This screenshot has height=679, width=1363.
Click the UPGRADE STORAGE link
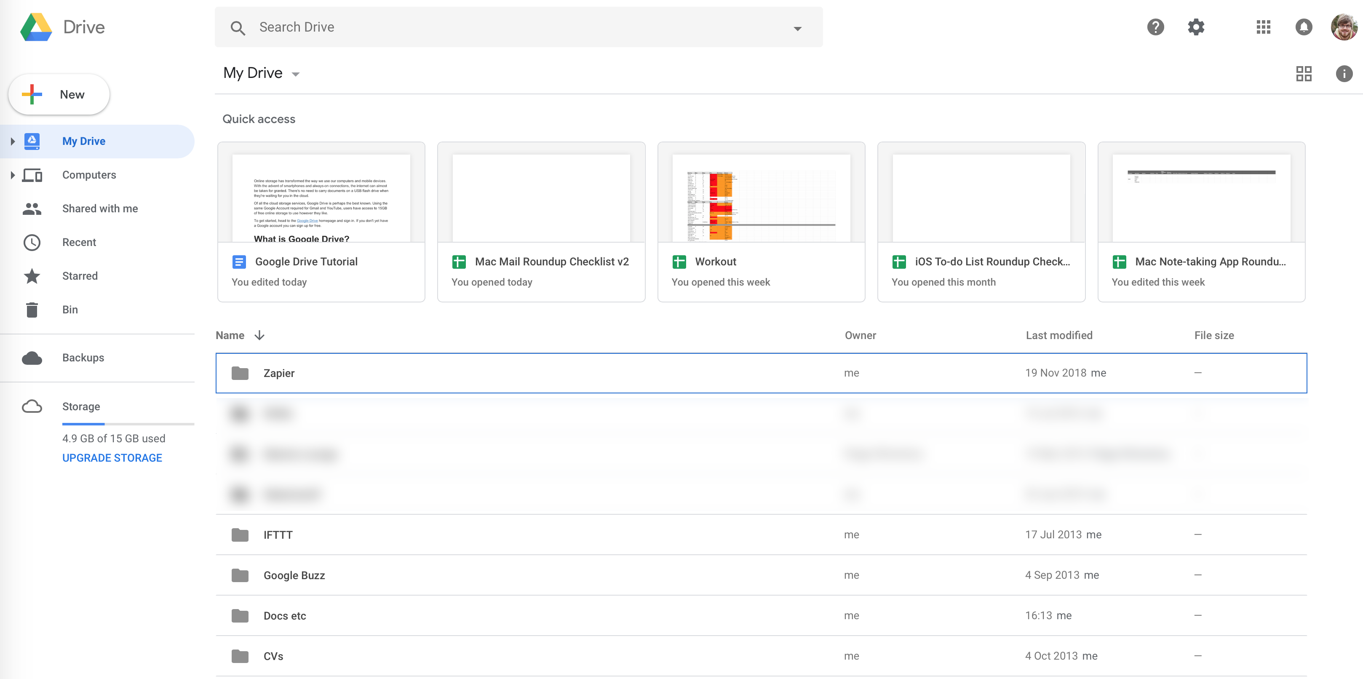coord(111,457)
